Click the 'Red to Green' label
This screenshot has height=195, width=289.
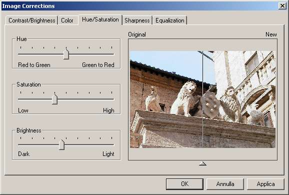(x=34, y=65)
